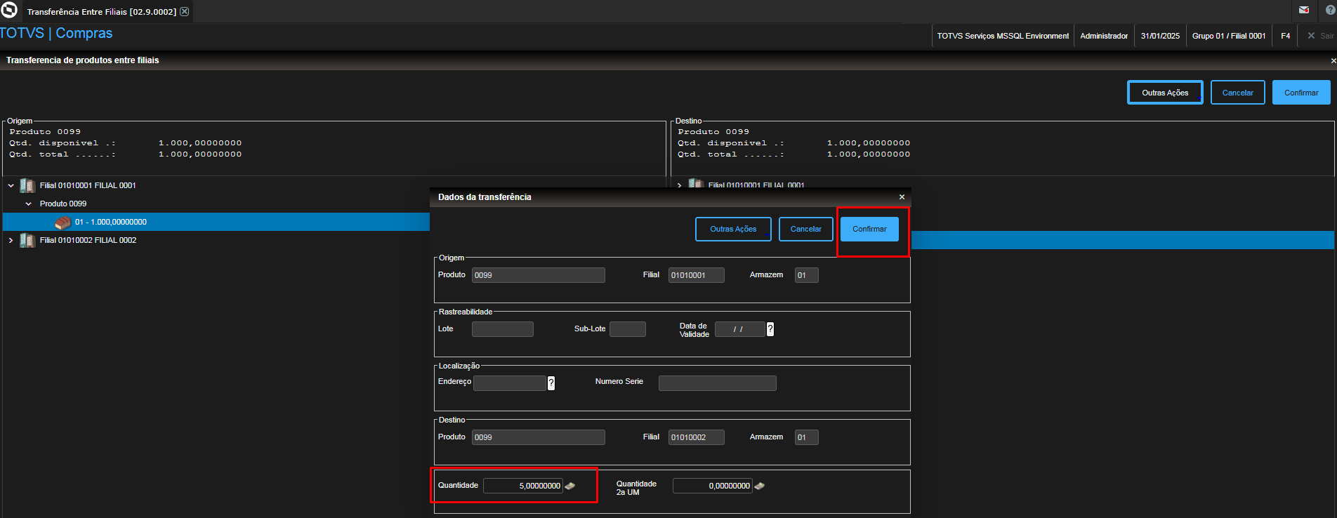Click TOTVS Serviços MSSQL Environment in the header
This screenshot has width=1337, height=518.
click(x=1003, y=36)
